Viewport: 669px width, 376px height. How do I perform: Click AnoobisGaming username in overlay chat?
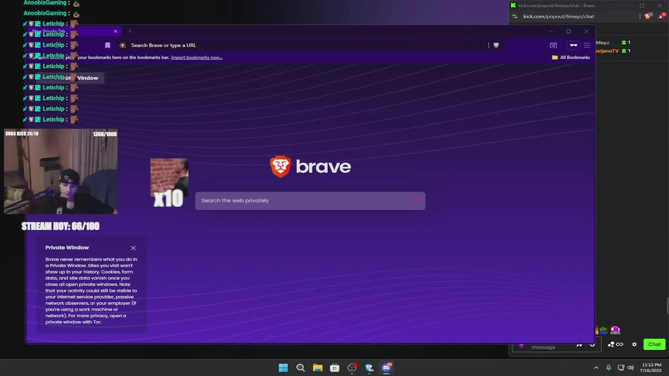(45, 13)
